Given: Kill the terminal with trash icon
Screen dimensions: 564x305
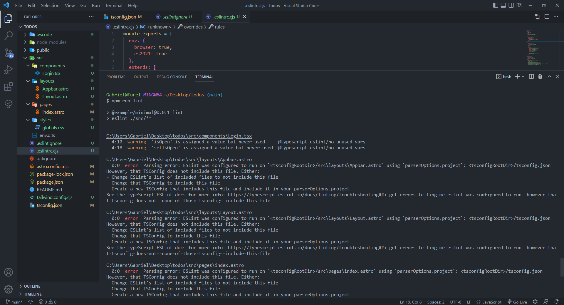Looking at the screenshot, I should tap(540, 76).
